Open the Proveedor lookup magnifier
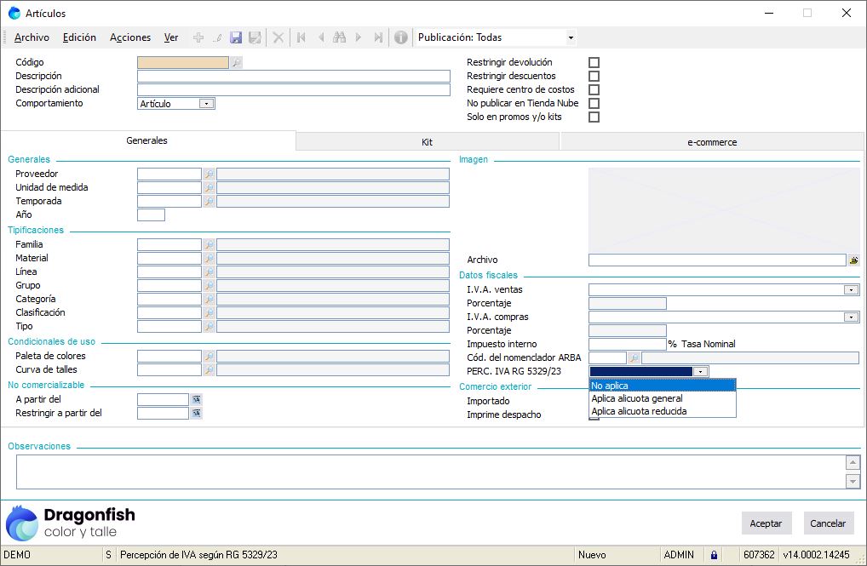Image resolution: width=867 pixels, height=566 pixels. [x=209, y=174]
